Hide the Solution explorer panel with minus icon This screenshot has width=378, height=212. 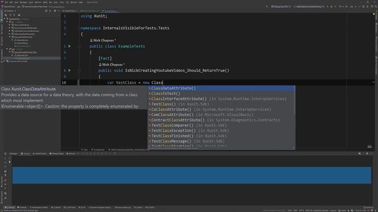[58, 11]
